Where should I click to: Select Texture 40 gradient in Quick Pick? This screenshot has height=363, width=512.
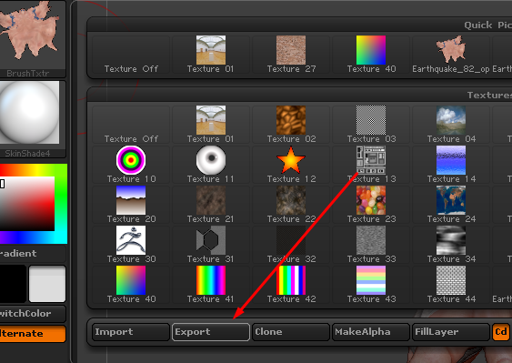371,55
